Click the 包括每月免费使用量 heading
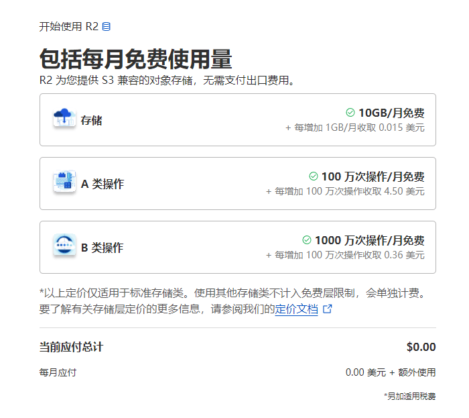The image size is (469, 418). click(x=136, y=60)
